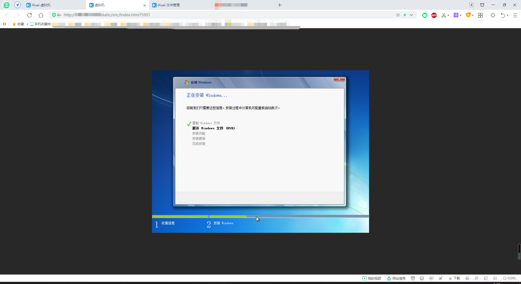521x284 pixels.
Task: Click the stage 2 安装 Windows label
Action: pyautogui.click(x=223, y=223)
